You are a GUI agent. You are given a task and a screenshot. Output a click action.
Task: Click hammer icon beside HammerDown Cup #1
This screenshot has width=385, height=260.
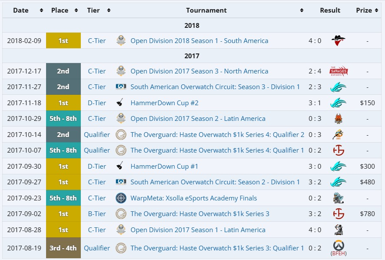click(x=120, y=166)
